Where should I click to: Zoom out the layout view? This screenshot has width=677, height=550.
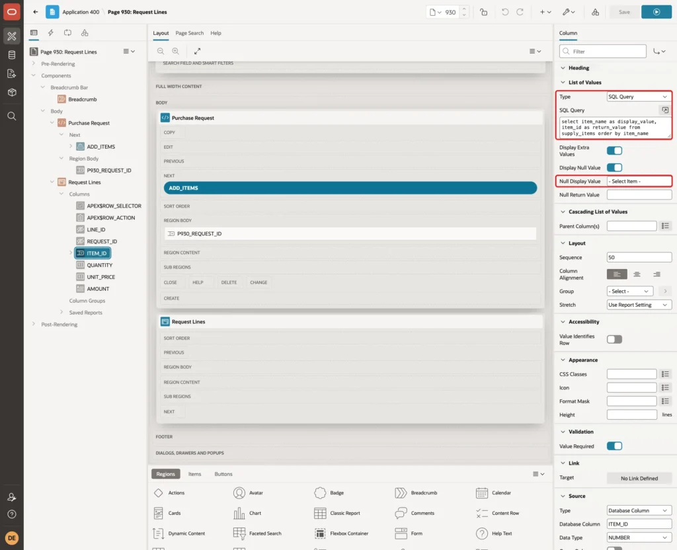[161, 51]
